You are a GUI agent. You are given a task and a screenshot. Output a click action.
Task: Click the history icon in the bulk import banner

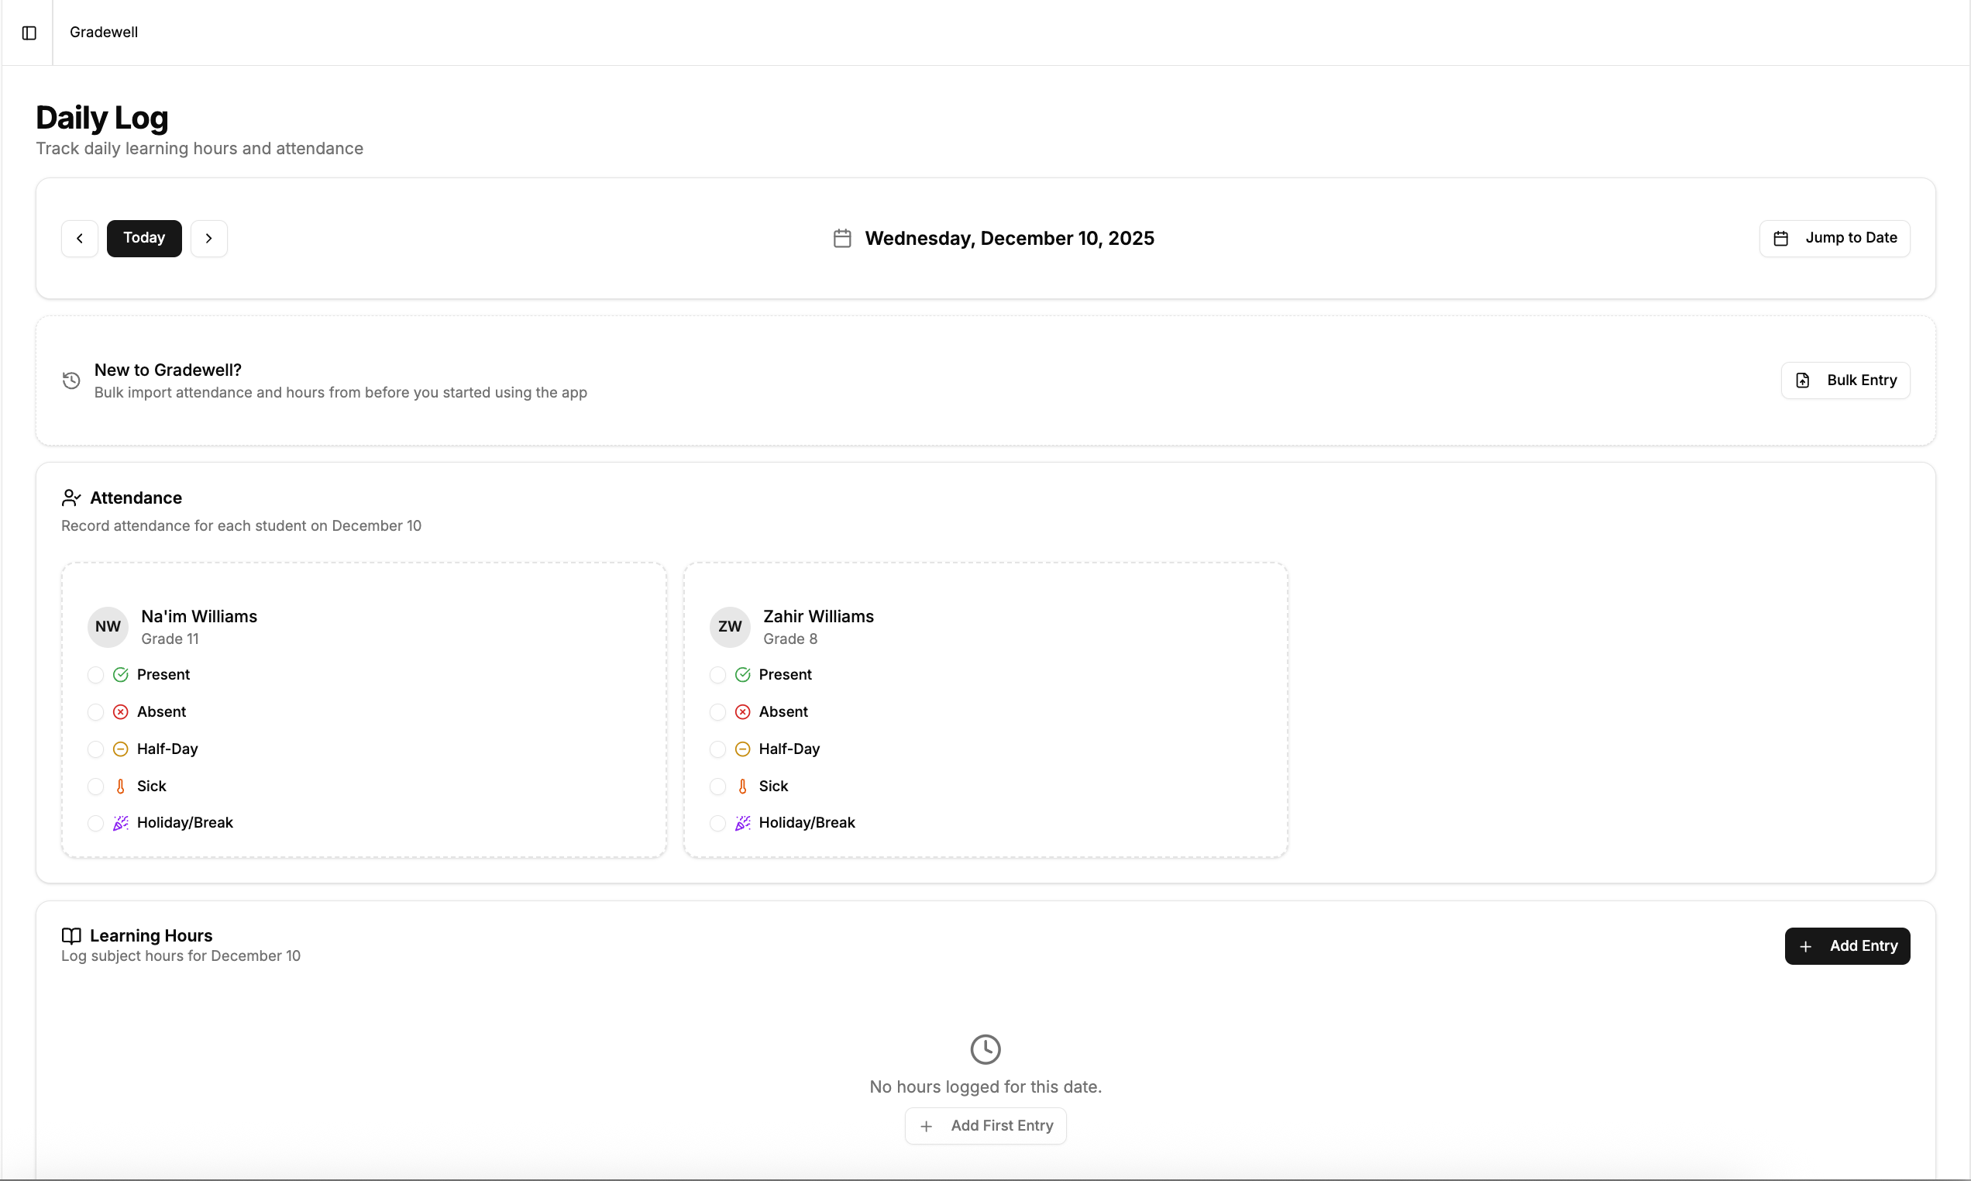tap(71, 380)
